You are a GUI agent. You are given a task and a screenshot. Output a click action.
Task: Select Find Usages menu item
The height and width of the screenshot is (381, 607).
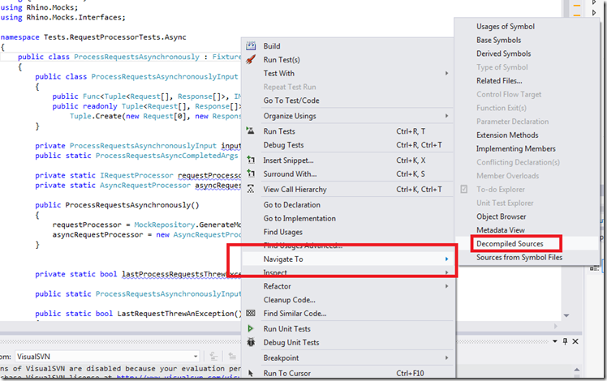[282, 232]
